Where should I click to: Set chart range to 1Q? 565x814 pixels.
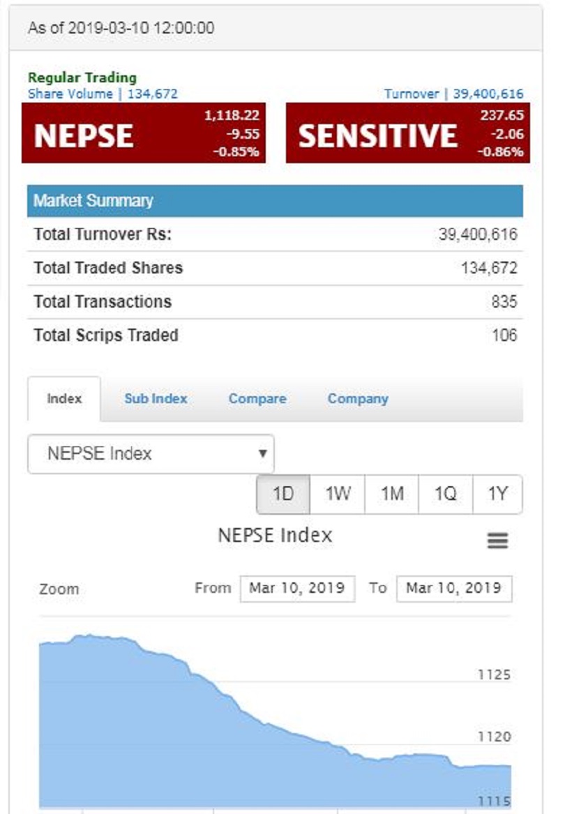point(446,495)
